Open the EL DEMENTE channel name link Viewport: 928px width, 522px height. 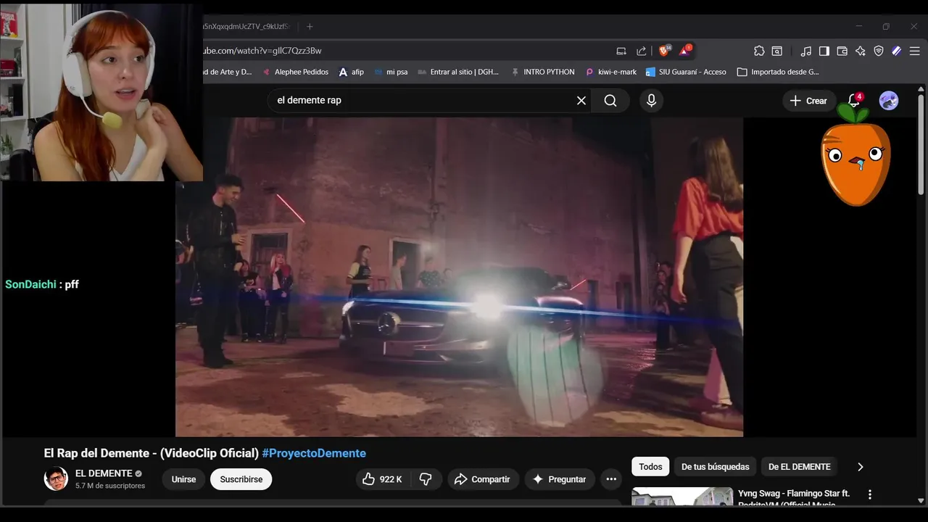pos(104,473)
